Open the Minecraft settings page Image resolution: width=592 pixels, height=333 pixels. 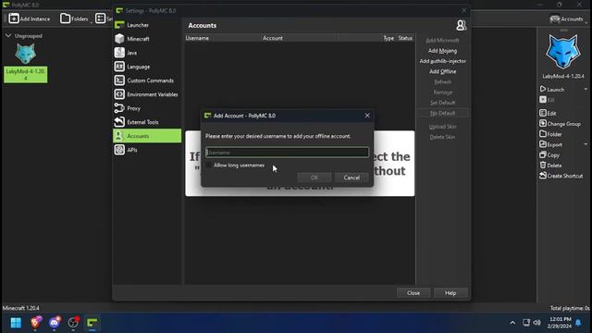(147, 39)
